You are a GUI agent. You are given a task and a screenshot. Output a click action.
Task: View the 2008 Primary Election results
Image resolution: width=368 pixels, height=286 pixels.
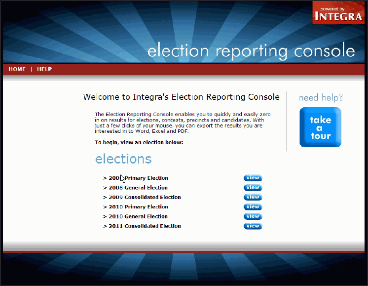click(253, 178)
